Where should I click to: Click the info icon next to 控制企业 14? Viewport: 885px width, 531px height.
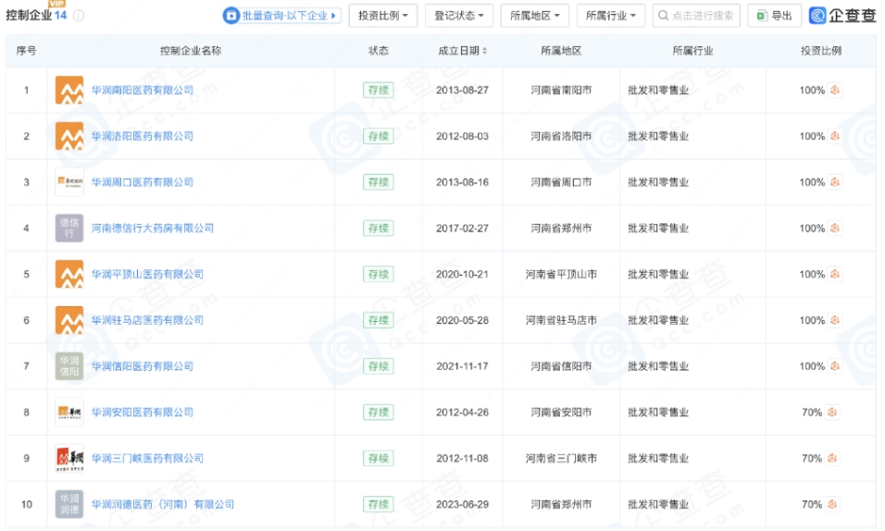pos(79,16)
